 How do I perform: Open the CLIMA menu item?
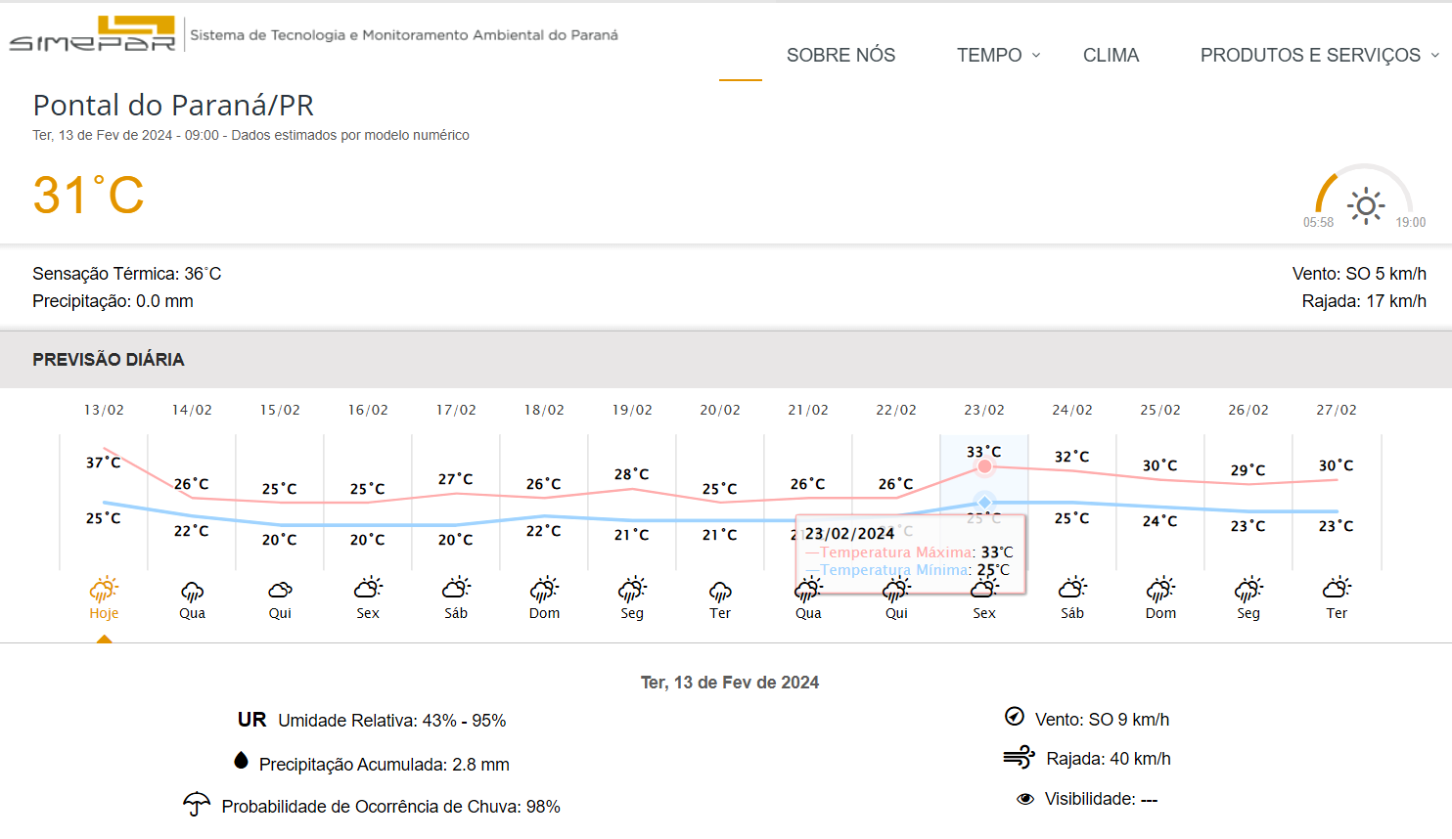[1111, 55]
